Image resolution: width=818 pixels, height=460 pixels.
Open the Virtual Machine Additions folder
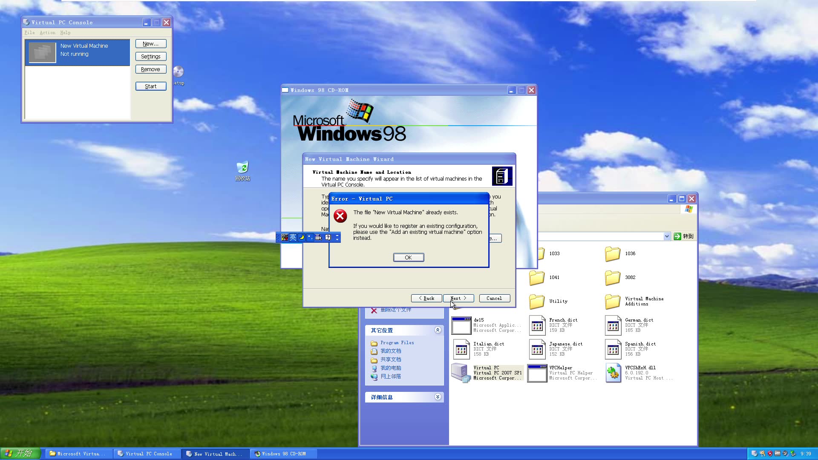613,302
